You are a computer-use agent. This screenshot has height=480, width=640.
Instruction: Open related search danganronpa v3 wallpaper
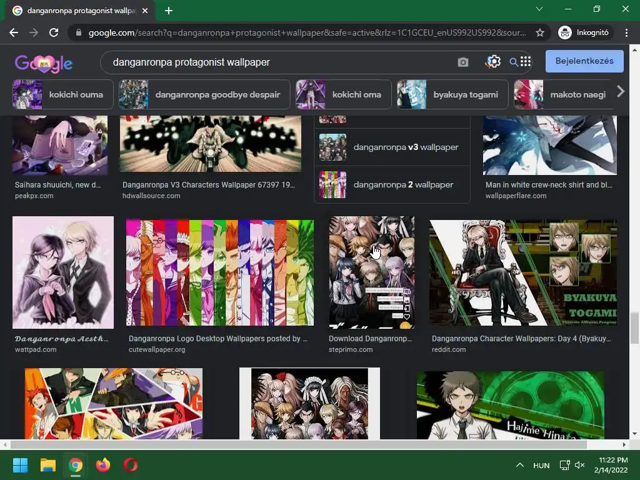pyautogui.click(x=392, y=147)
